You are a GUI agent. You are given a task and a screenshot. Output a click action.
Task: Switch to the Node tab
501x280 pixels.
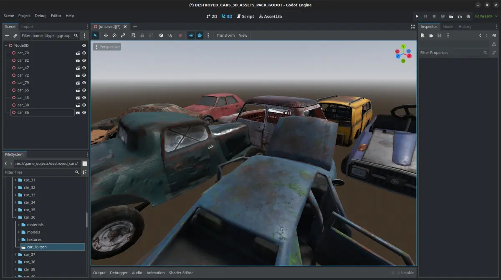pos(448,27)
